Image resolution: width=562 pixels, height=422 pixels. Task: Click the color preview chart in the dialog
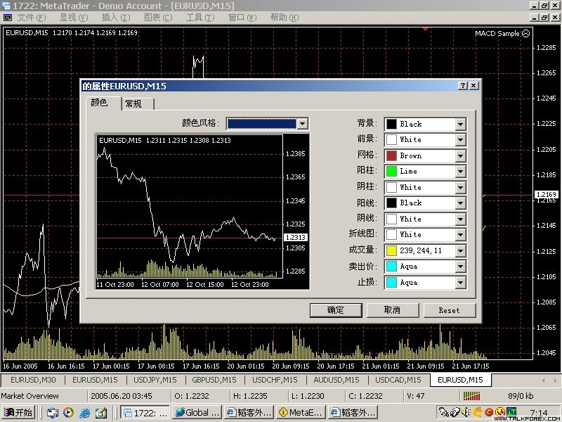click(202, 212)
